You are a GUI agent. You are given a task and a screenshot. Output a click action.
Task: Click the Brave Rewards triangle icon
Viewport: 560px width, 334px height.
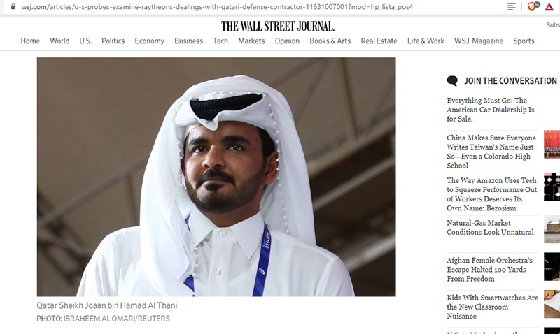click(x=549, y=6)
